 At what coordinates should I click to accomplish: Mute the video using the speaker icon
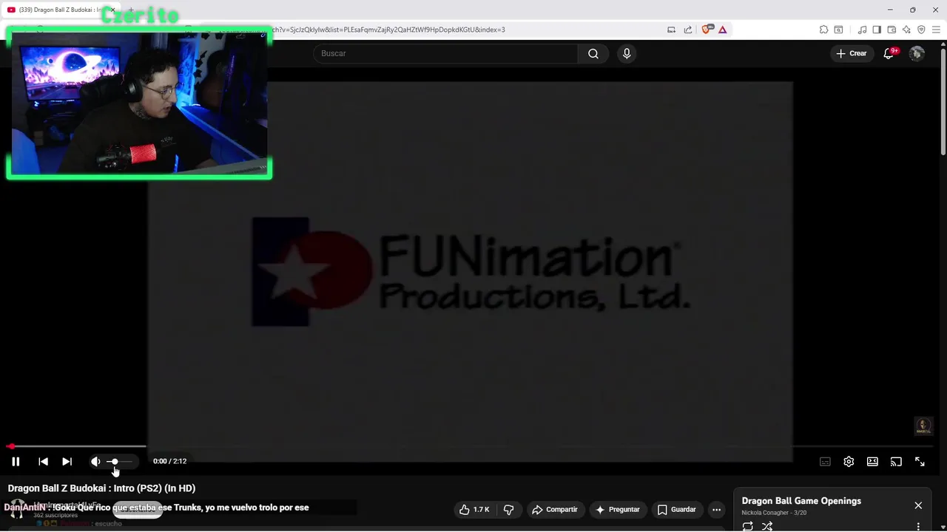95,461
